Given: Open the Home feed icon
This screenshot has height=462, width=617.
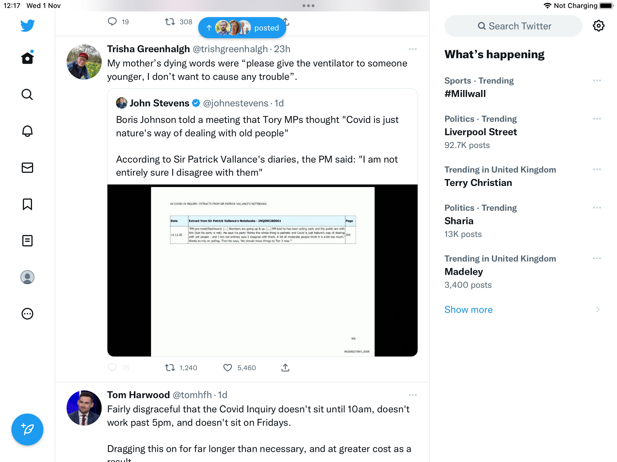Looking at the screenshot, I should 27,58.
